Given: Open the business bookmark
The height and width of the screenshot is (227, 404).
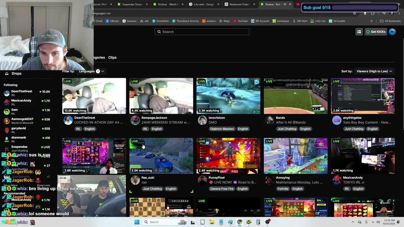Looking at the screenshot, I should [129, 21].
